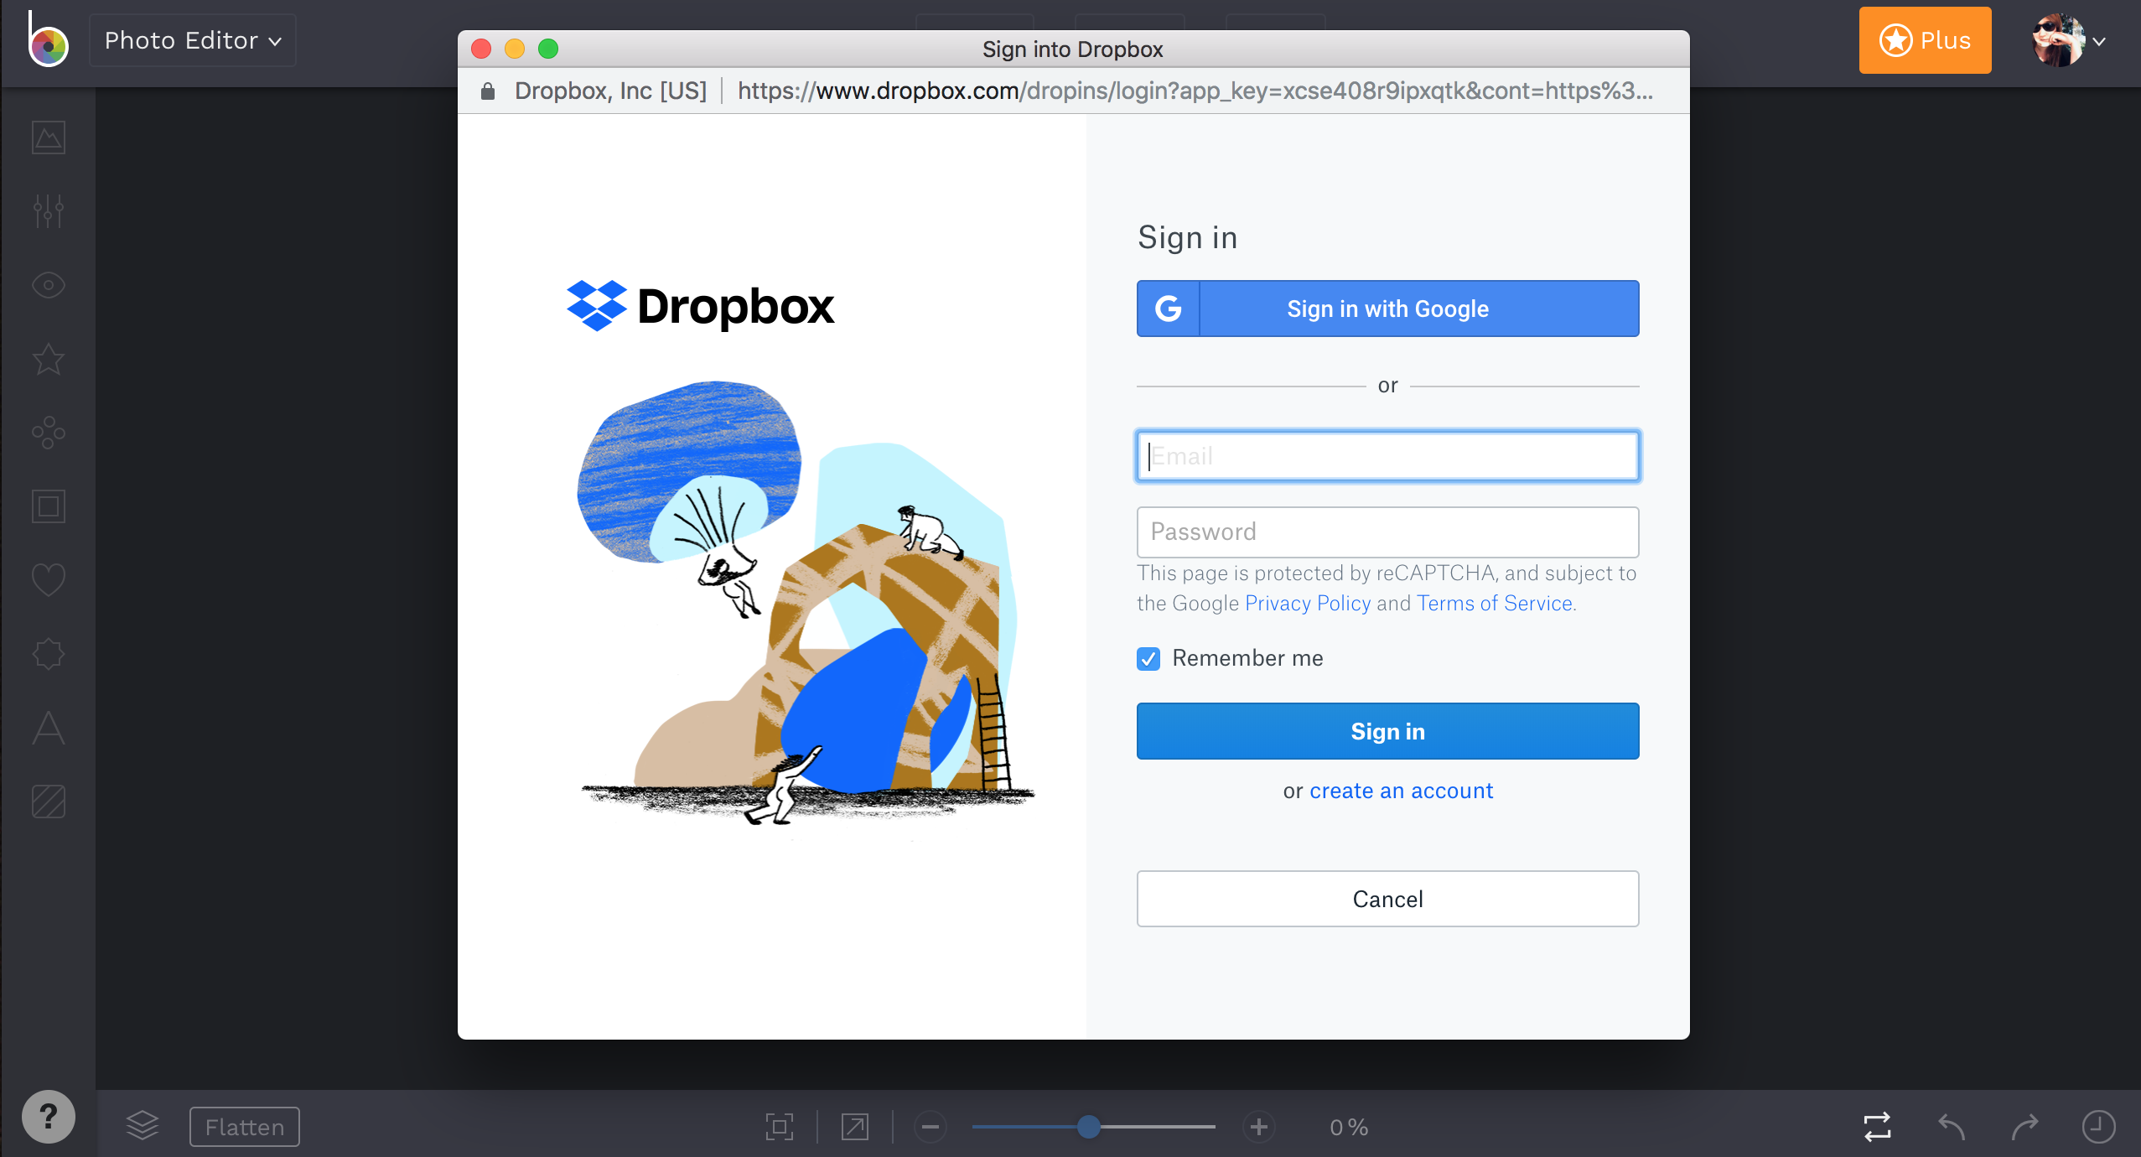Open the create an account link

(1402, 791)
